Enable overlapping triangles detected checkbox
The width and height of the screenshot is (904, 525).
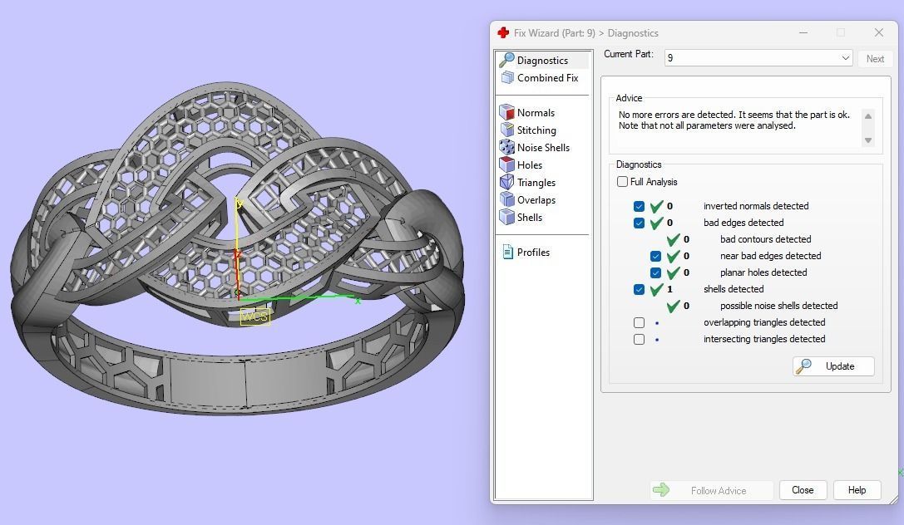click(639, 322)
